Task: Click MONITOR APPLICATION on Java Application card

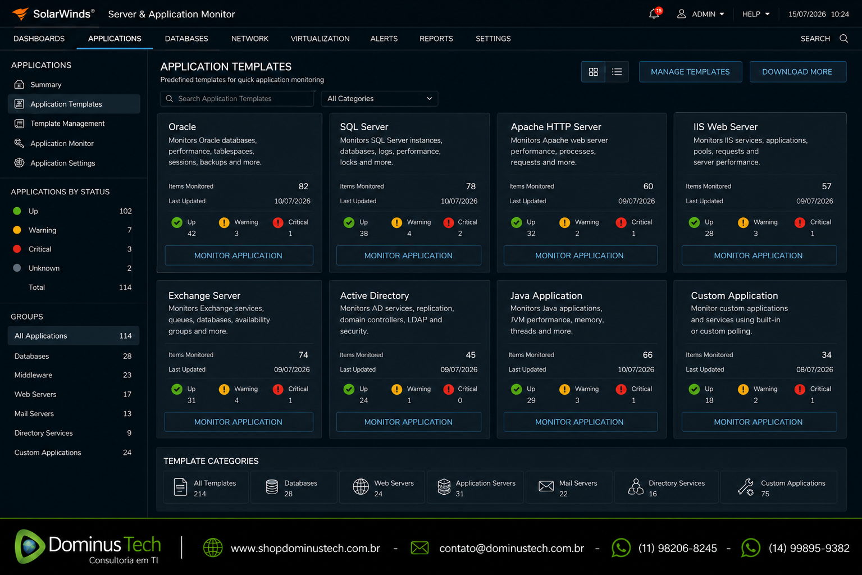Action: point(580,422)
